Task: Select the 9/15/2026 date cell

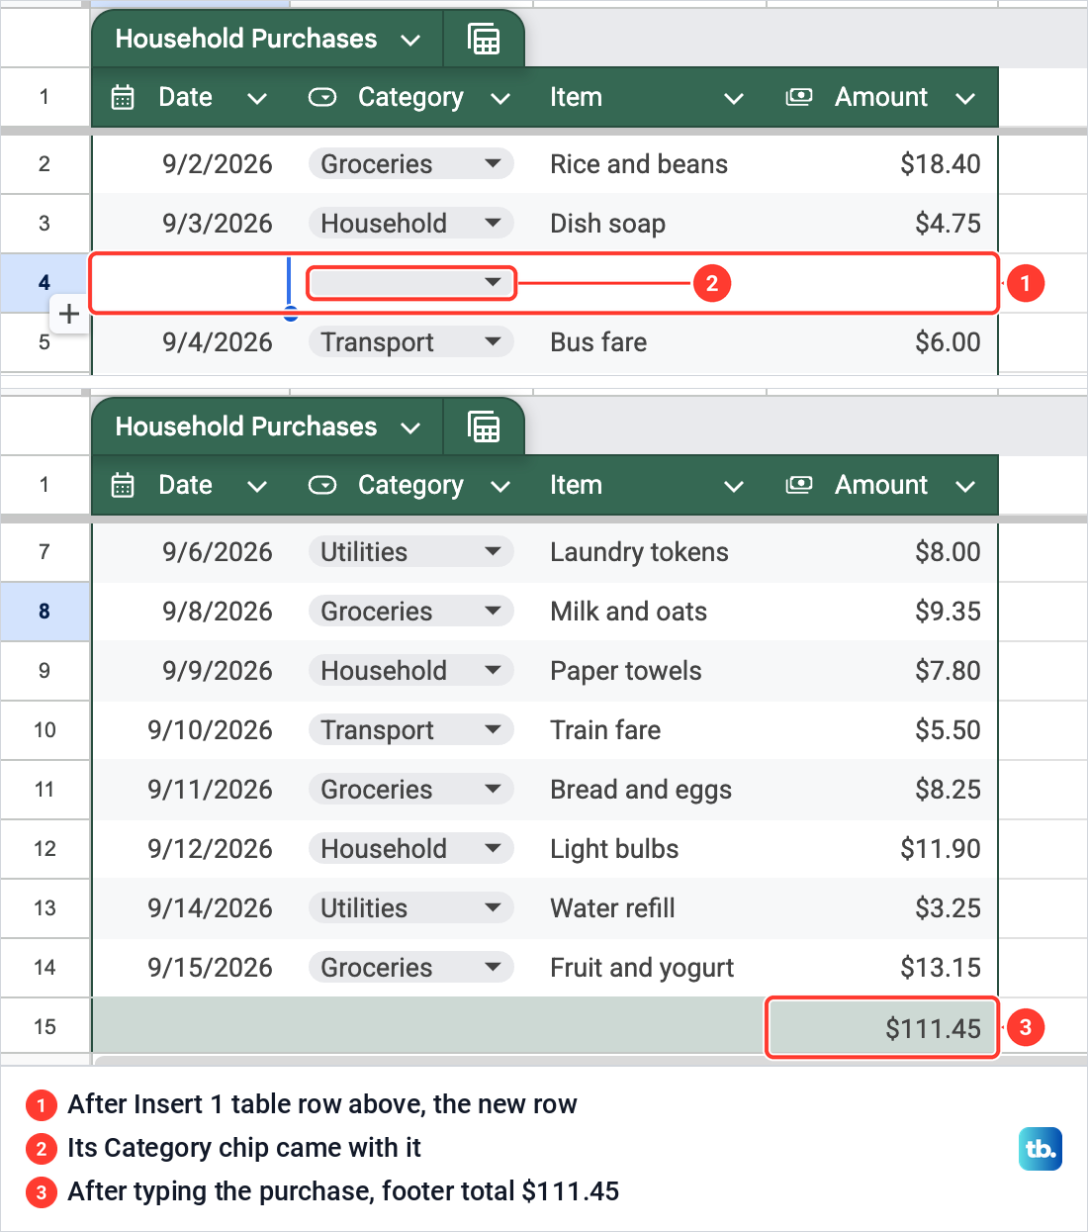Action: pos(191,968)
